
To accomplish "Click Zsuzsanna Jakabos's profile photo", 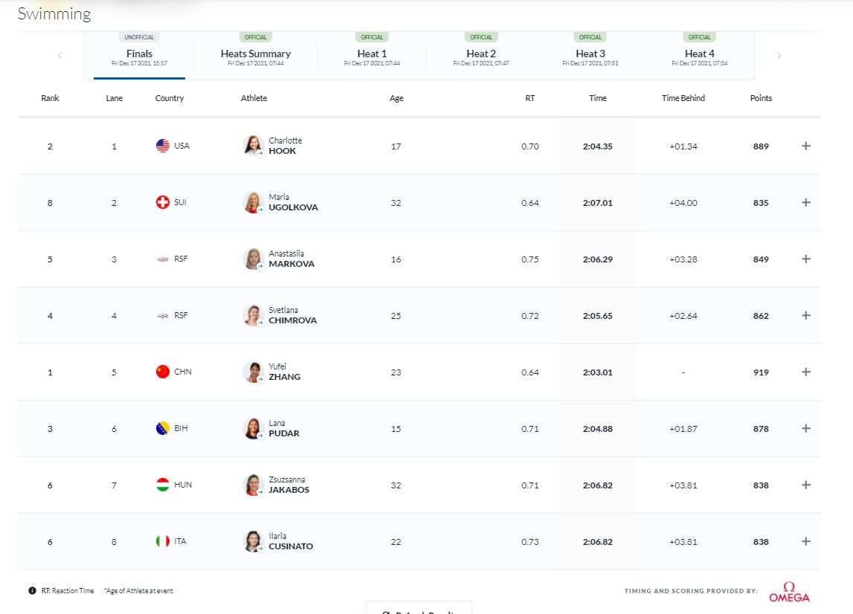I will 253,485.
